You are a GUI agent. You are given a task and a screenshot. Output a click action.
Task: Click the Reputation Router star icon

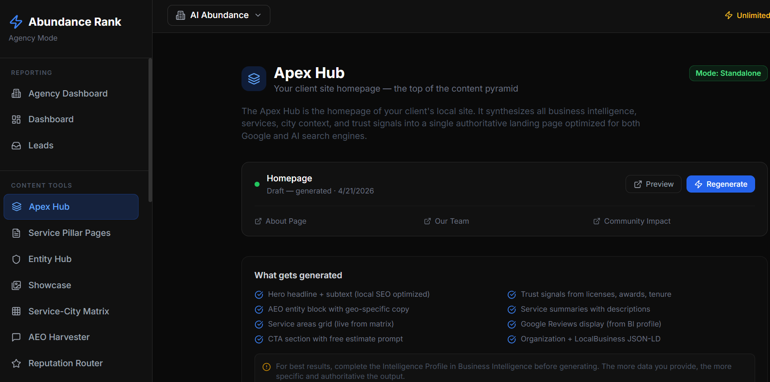coord(16,364)
